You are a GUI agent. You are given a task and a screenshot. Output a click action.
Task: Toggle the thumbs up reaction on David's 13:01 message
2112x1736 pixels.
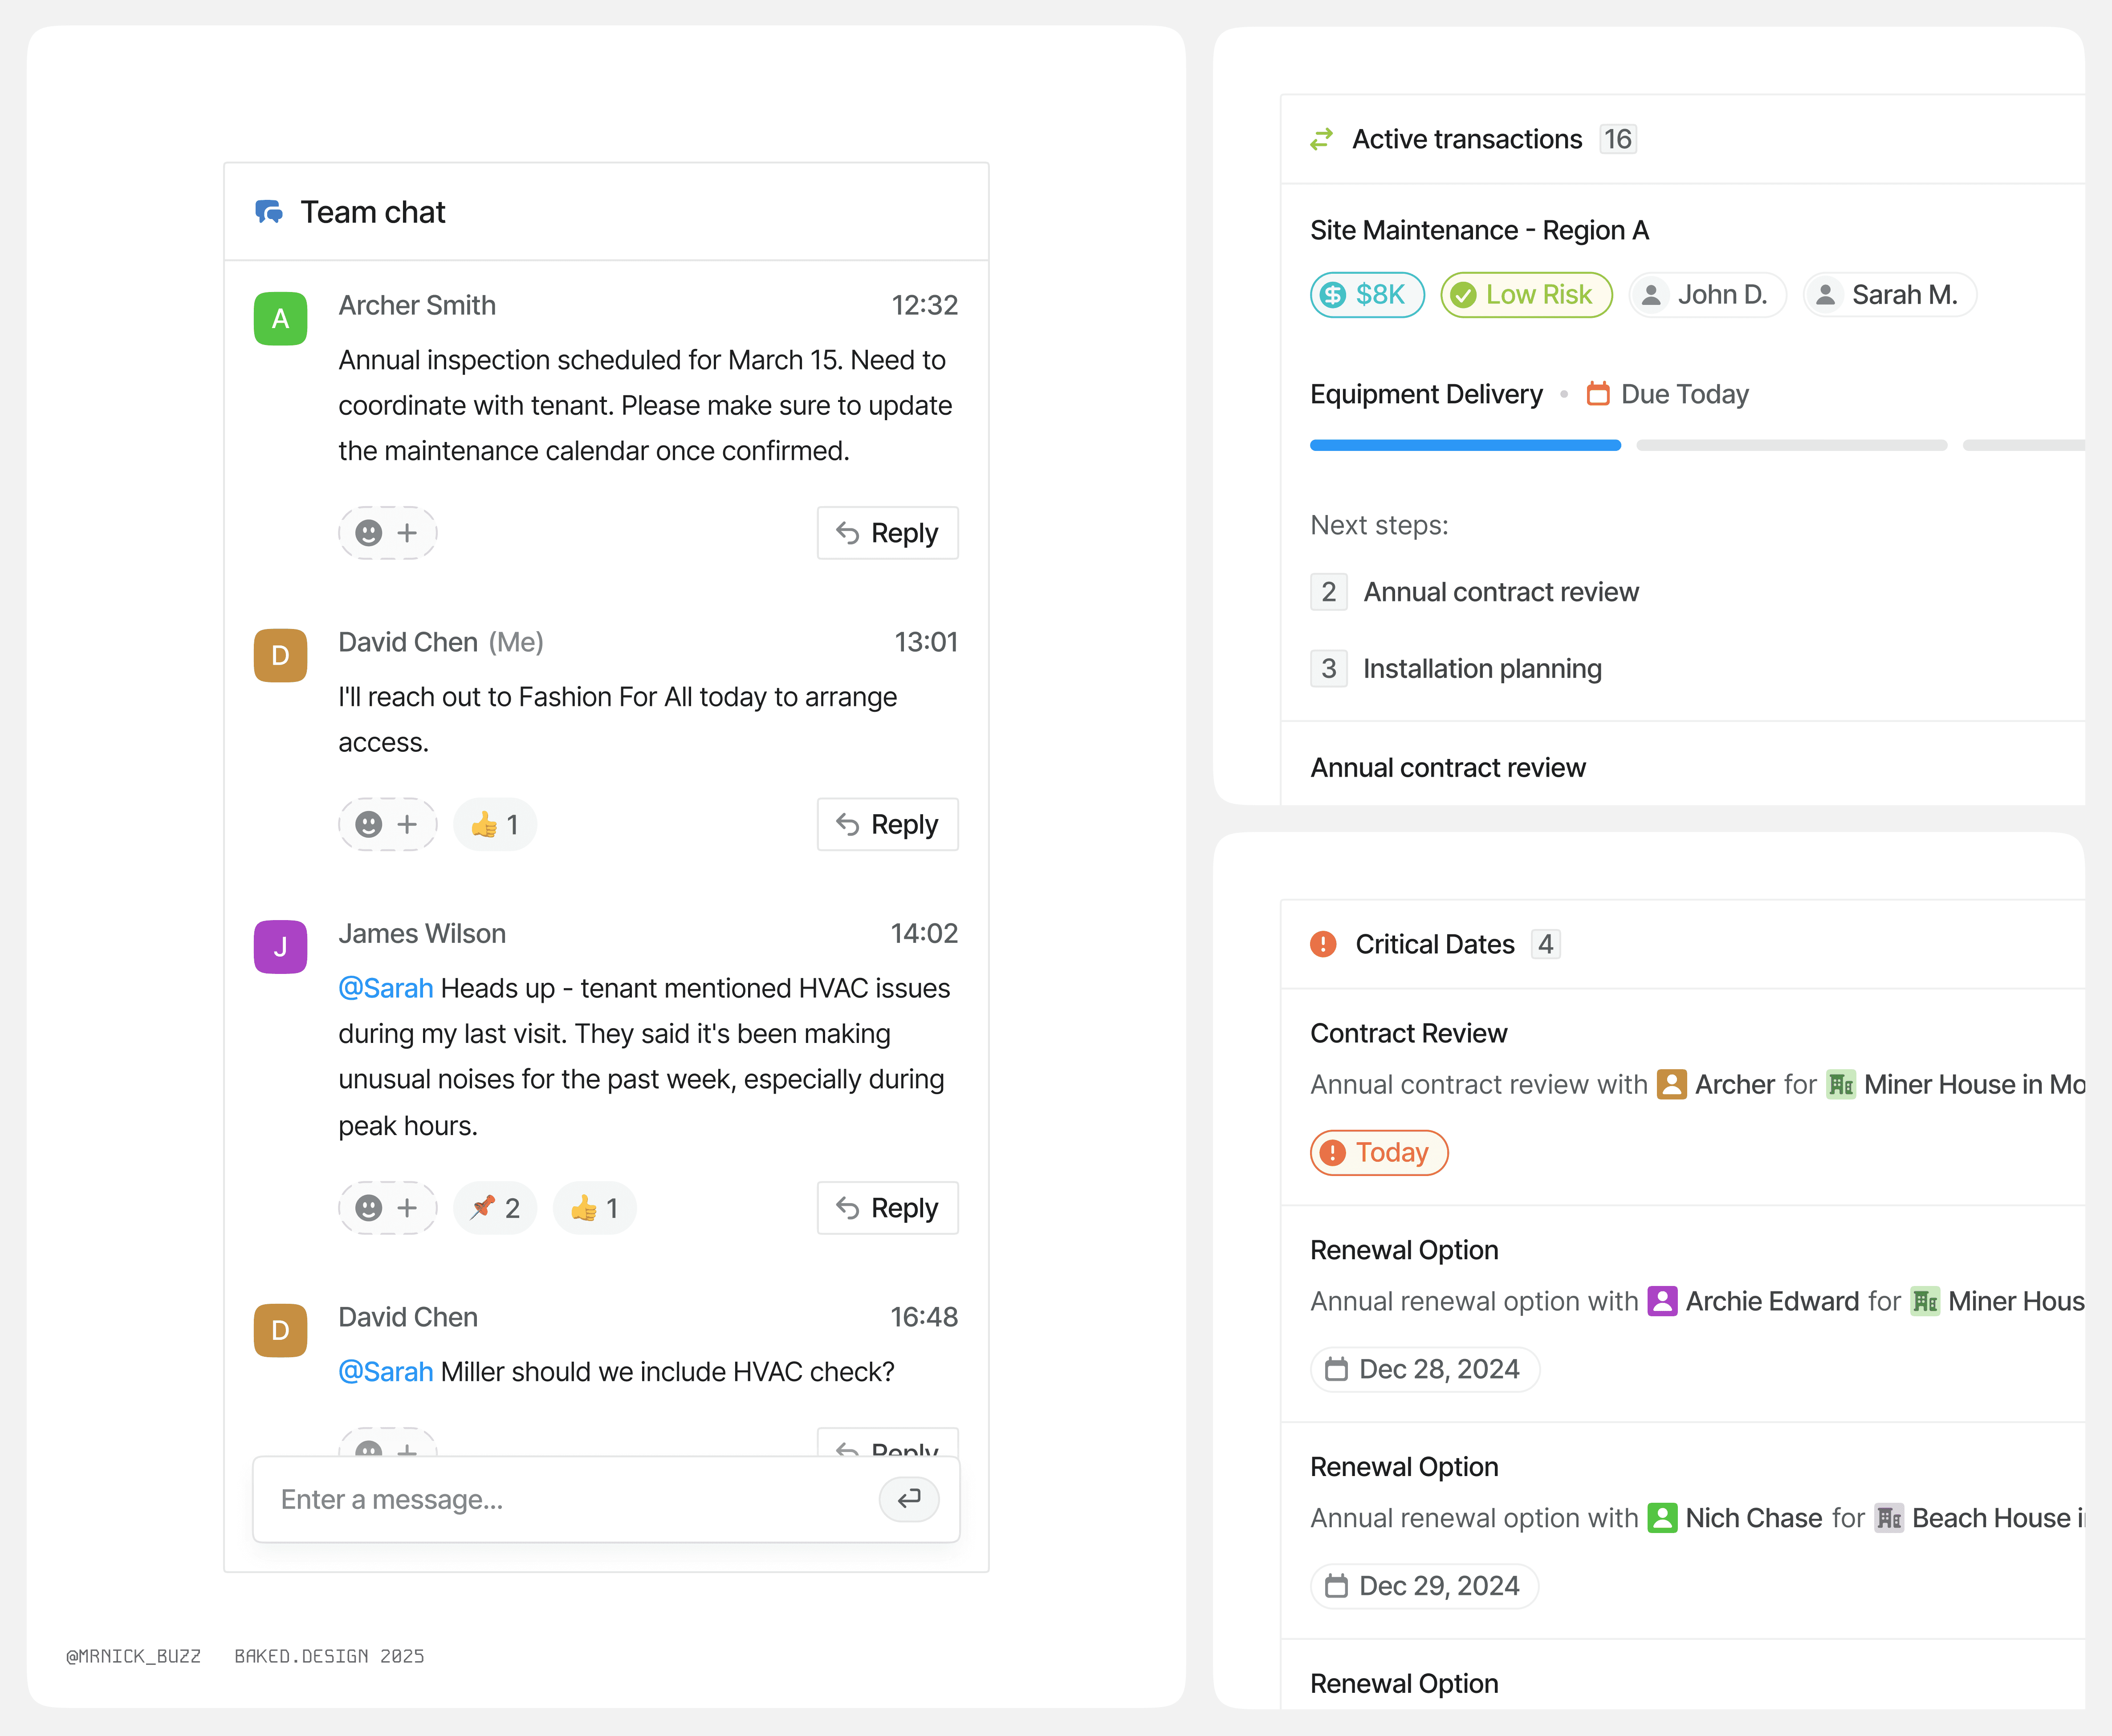[495, 825]
